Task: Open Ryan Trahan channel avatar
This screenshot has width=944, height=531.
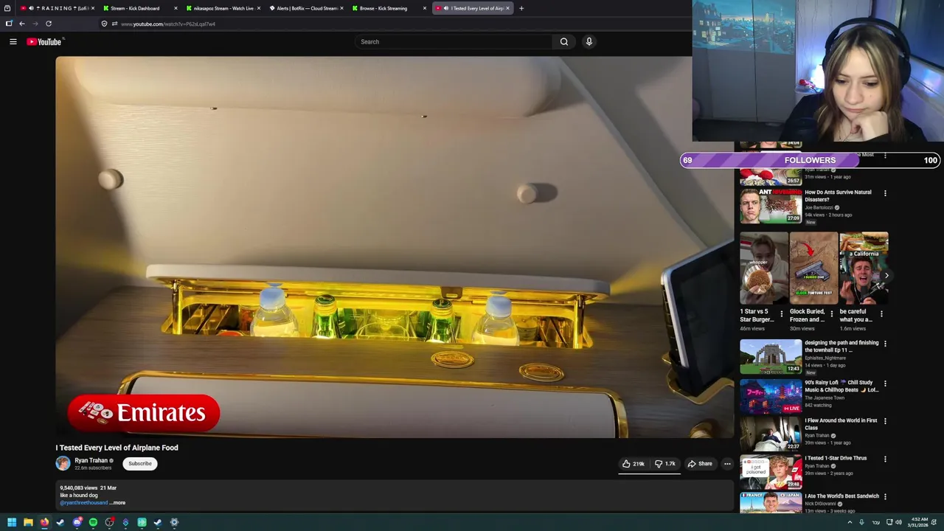Action: 63,463
